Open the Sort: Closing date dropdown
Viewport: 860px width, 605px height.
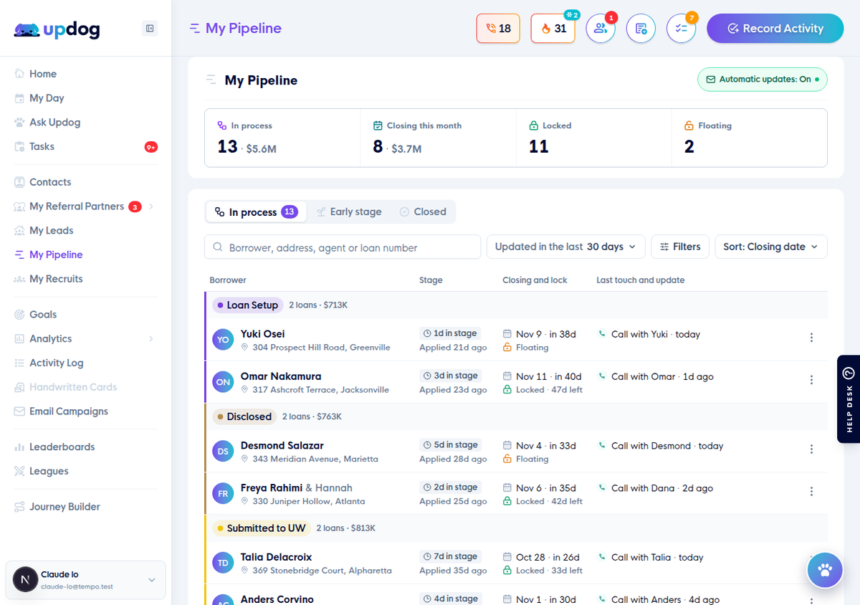click(771, 247)
